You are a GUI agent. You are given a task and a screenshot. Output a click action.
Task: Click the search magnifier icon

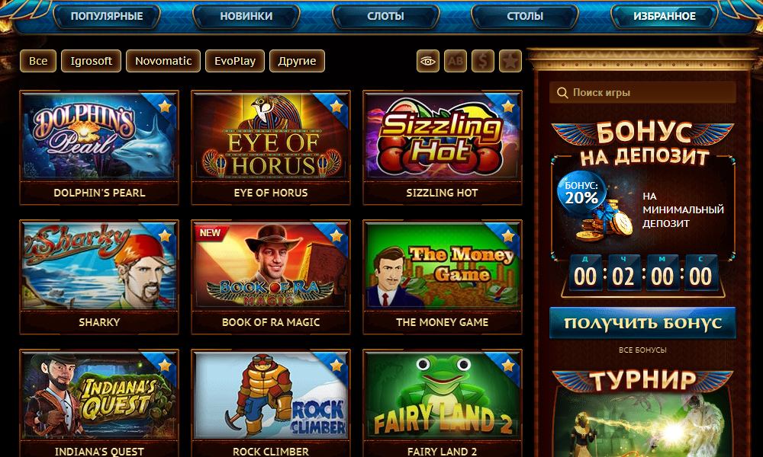562,93
